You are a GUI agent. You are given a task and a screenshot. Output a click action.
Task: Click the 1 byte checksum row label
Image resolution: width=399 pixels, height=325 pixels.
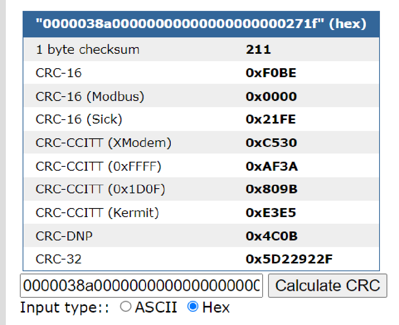point(87,49)
